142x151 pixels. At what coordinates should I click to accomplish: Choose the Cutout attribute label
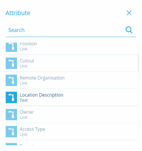(x=27, y=61)
